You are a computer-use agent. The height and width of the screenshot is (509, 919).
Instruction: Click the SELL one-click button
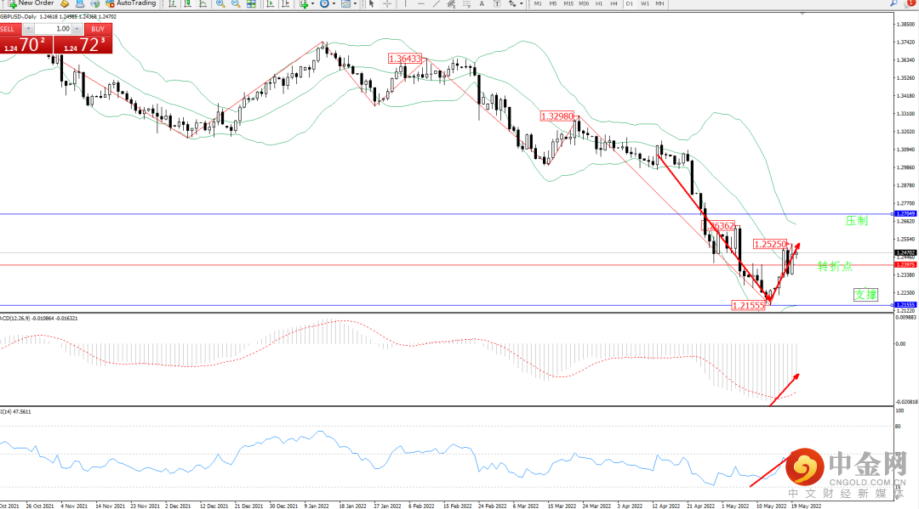tap(10, 29)
